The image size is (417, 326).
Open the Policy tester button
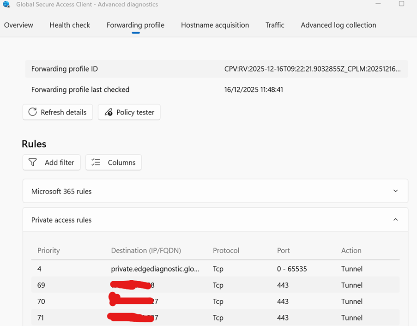tap(129, 112)
